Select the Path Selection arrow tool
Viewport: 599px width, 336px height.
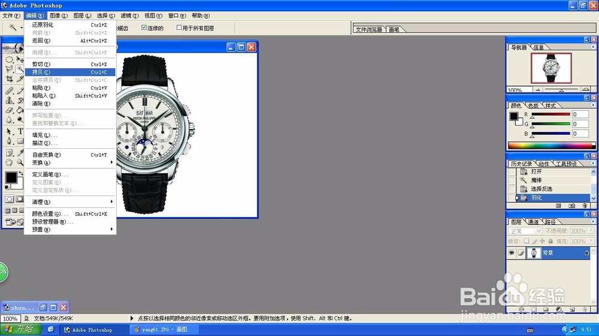pos(9,132)
